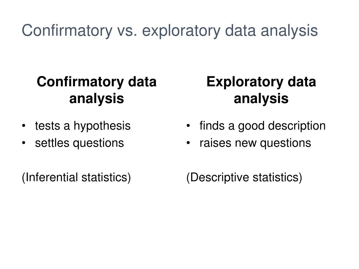Viewport: 359px width, 269px height.
Task: Click the 'tests a hypothesis' bullet text
Action: click(x=83, y=126)
